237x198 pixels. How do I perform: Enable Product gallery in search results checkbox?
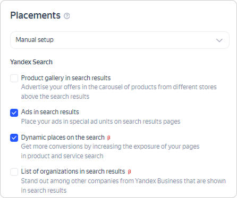14,78
